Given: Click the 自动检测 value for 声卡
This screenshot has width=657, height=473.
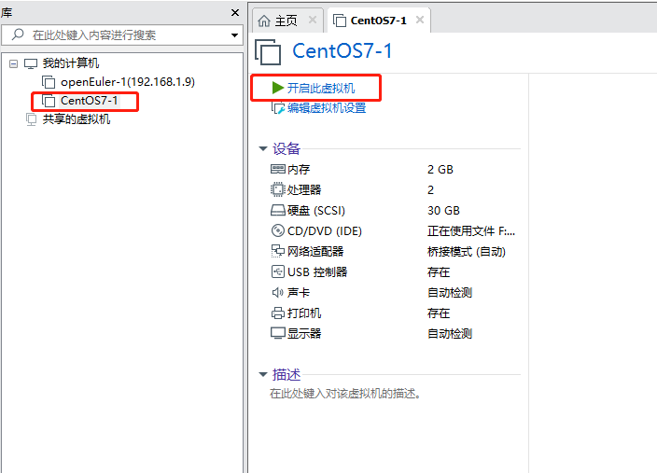Looking at the screenshot, I should click(450, 292).
